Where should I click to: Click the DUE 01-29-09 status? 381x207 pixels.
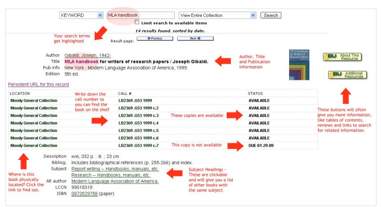point(261,146)
